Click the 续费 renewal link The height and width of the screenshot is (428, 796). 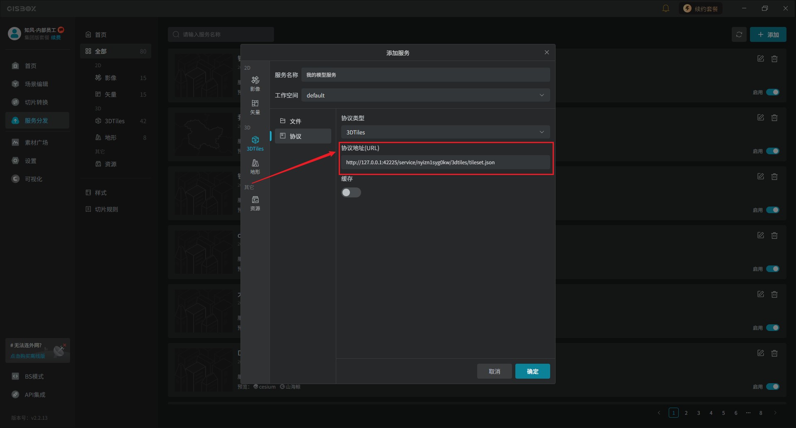(56, 37)
